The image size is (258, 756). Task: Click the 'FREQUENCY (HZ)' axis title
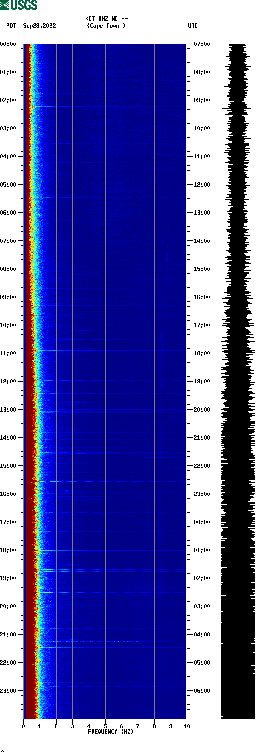(x=111, y=732)
